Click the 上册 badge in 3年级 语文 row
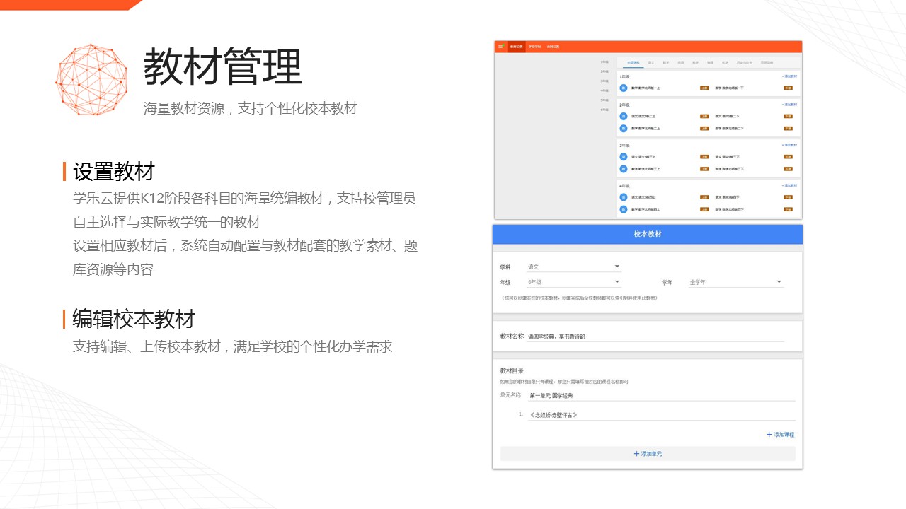This screenshot has height=509, width=906. (704, 156)
